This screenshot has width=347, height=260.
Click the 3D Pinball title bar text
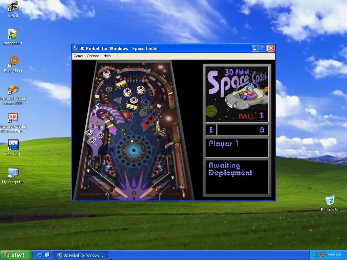(x=118, y=48)
